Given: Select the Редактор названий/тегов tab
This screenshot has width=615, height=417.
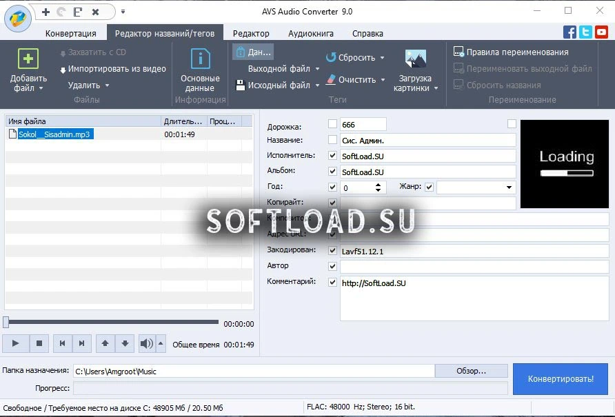Looking at the screenshot, I should [165, 33].
